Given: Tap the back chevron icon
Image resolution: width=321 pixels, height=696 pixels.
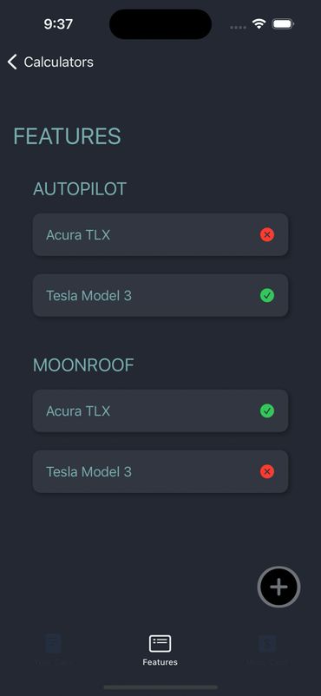Looking at the screenshot, I should point(12,62).
